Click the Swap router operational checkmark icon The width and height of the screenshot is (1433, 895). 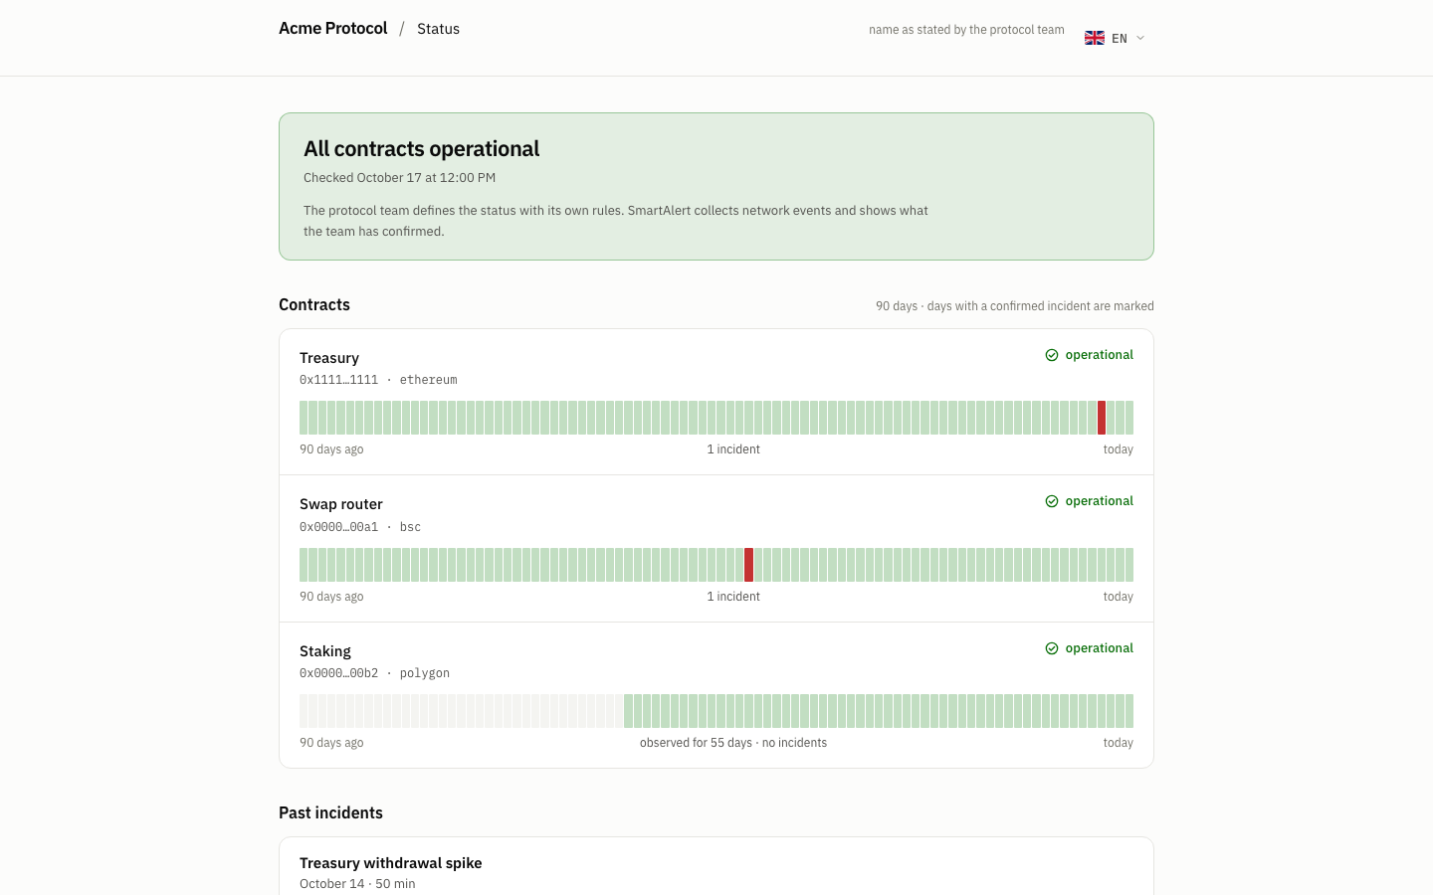(1052, 501)
